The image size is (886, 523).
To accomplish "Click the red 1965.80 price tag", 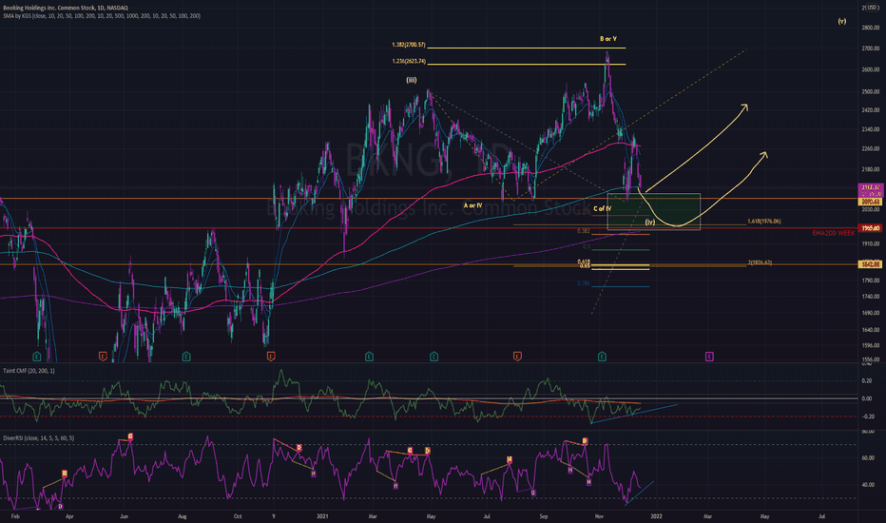I will pyautogui.click(x=869, y=228).
